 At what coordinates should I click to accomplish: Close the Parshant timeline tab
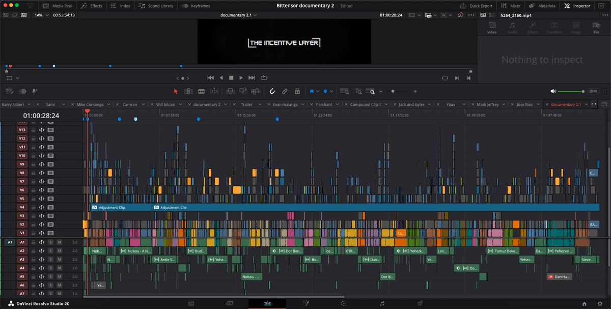tap(312, 104)
